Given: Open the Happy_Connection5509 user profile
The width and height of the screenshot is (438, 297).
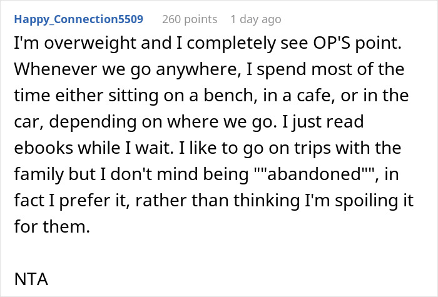Looking at the screenshot, I should point(78,19).
